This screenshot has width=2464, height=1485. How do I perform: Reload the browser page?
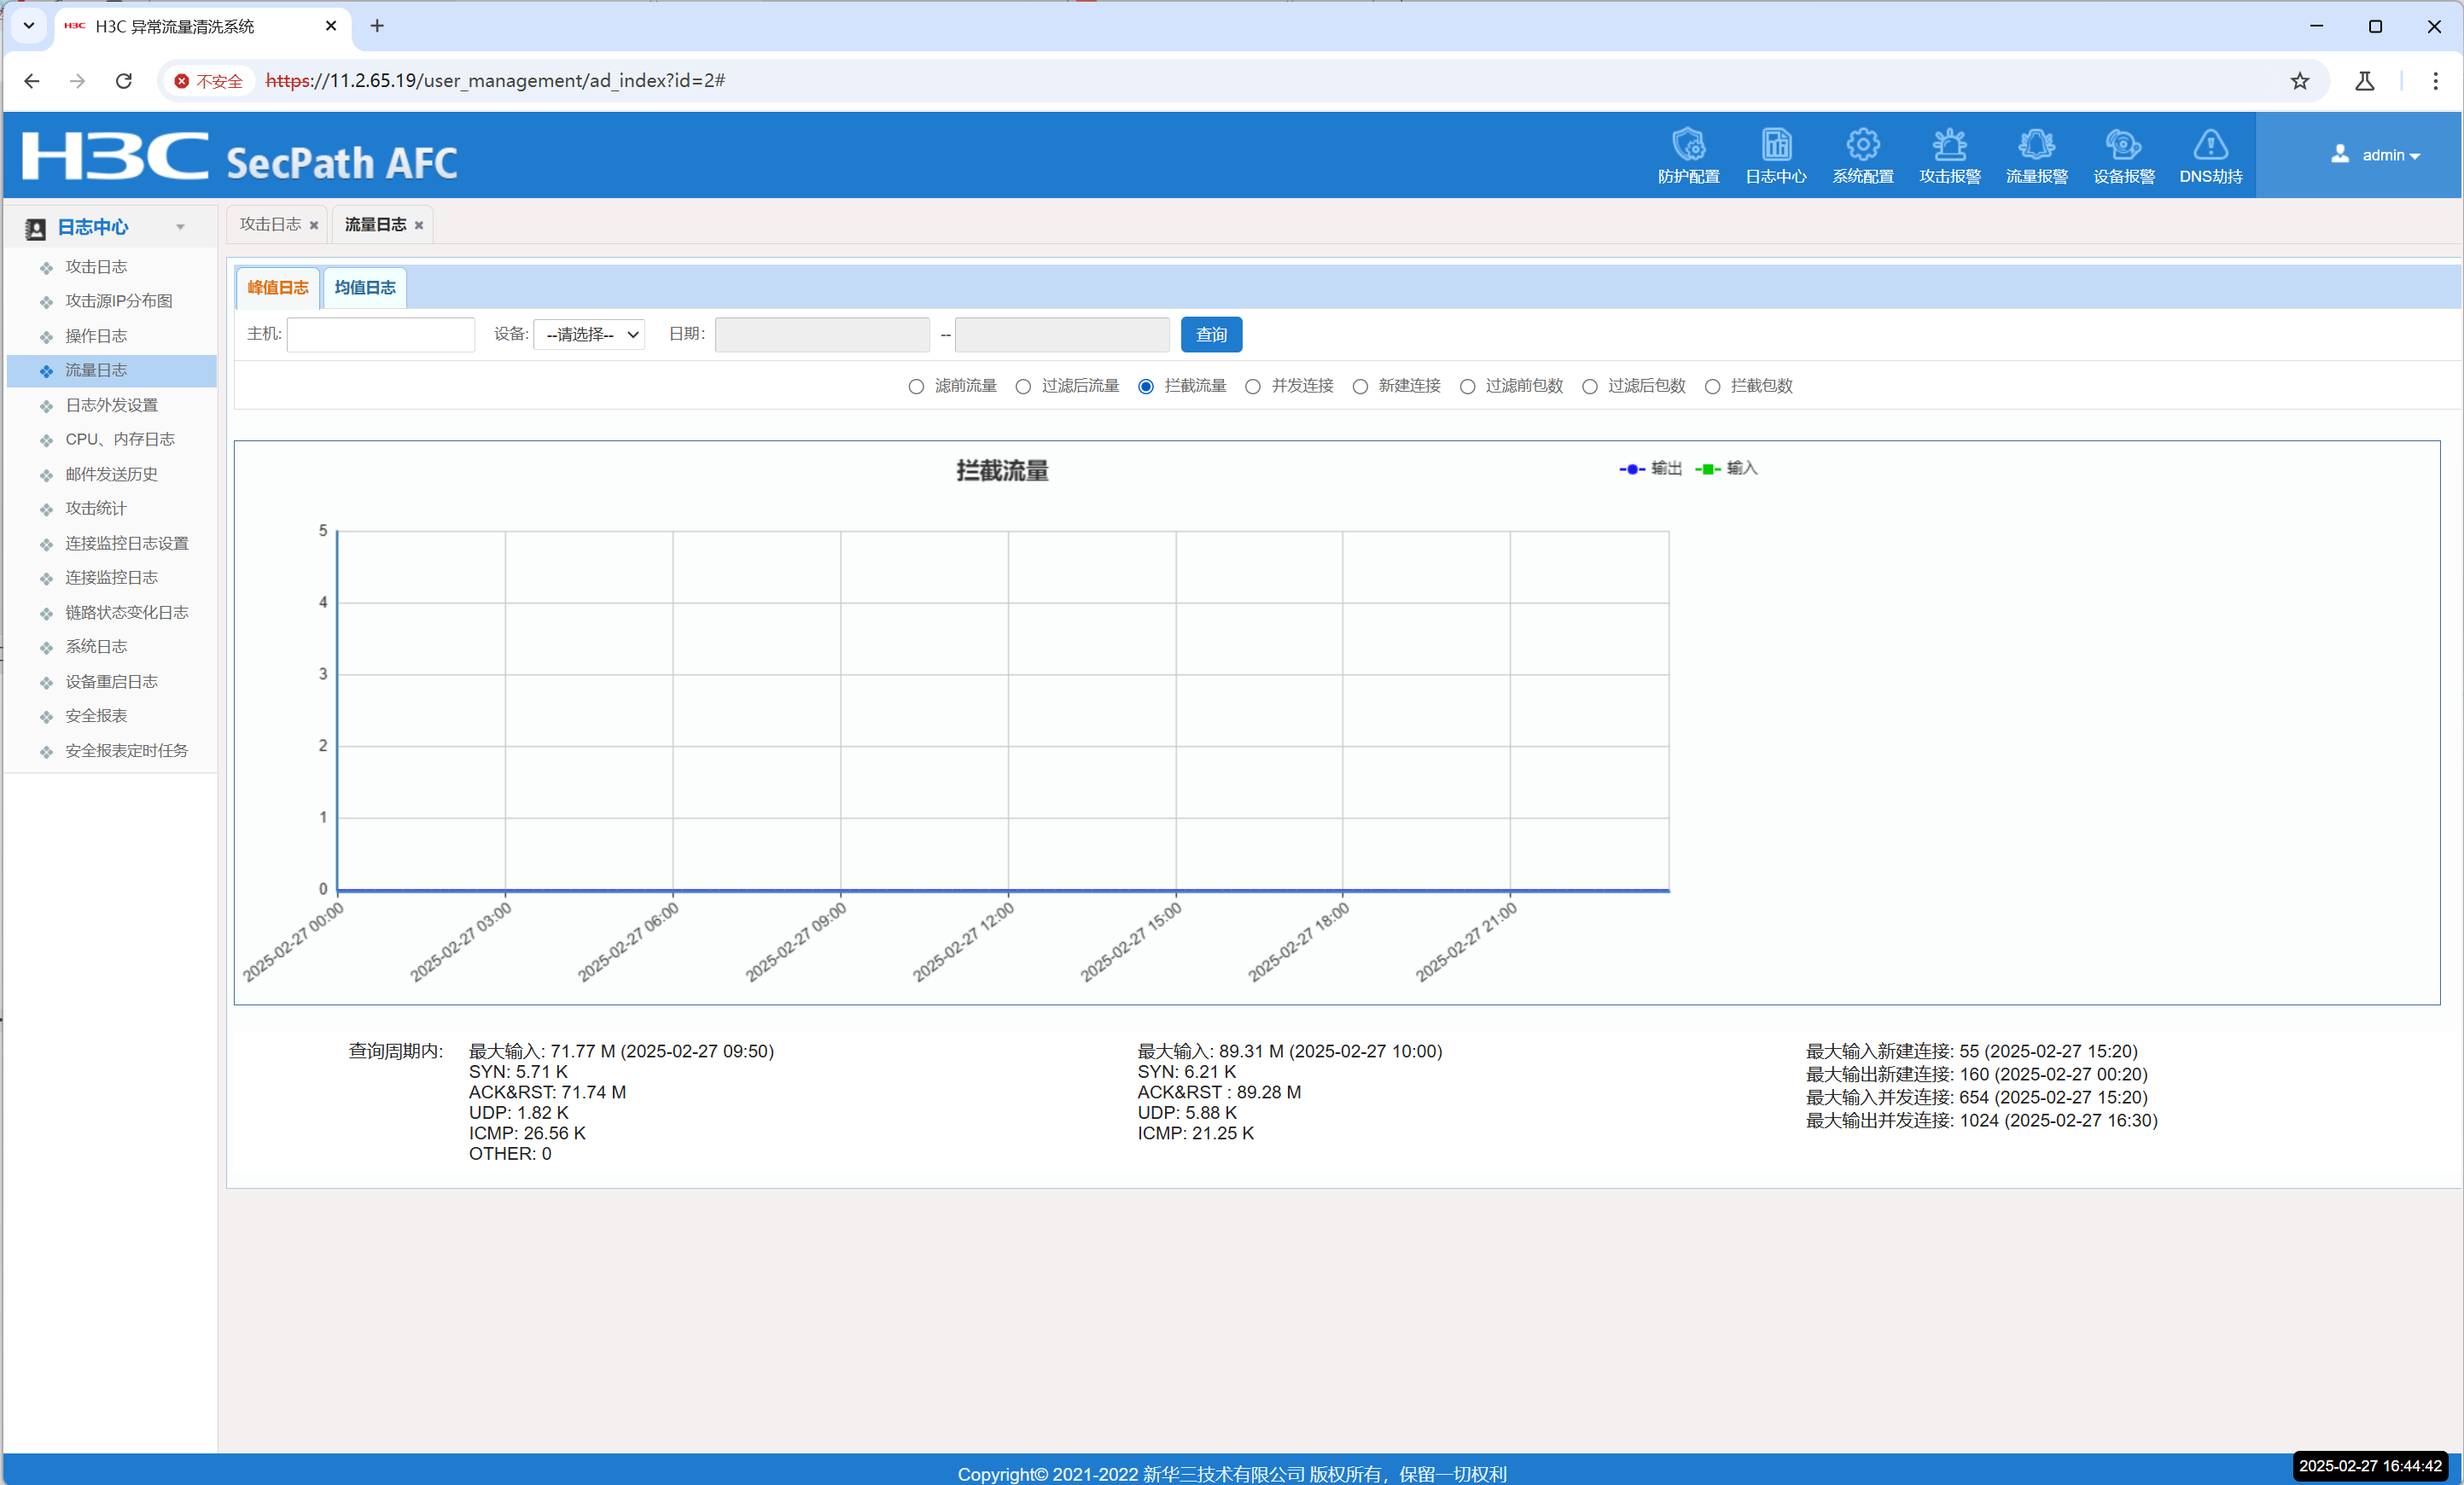[124, 81]
